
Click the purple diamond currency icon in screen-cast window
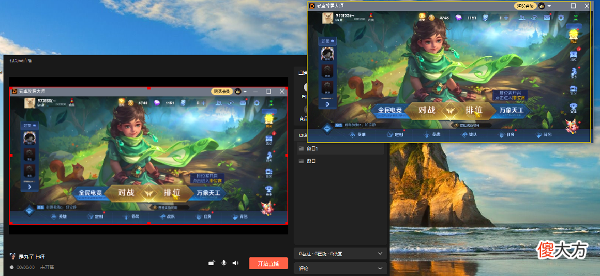(458, 17)
